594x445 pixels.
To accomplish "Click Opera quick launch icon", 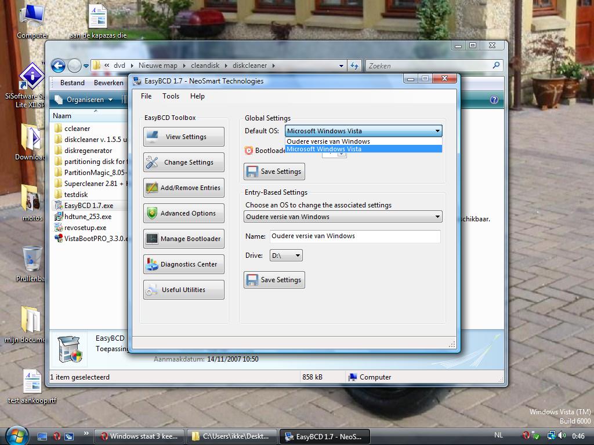I will [57, 436].
